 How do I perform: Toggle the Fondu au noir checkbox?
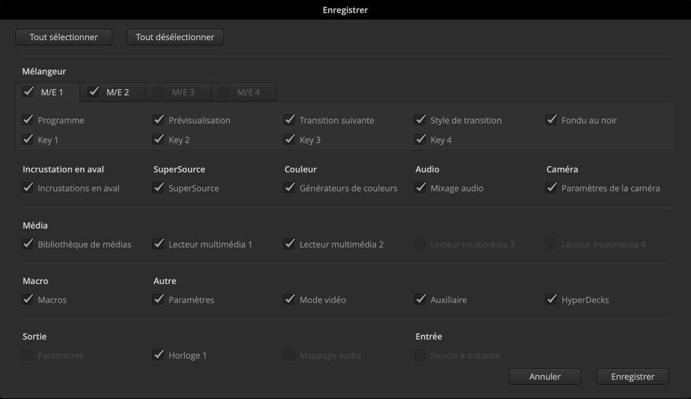point(551,120)
